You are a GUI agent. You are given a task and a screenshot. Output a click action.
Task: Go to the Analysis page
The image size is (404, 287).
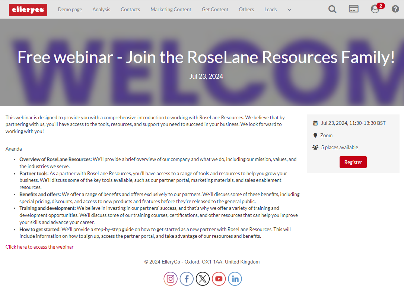(101, 9)
